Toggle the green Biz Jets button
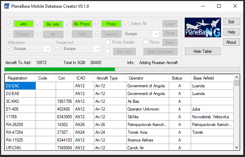This screenshot has width=245, height=157. point(53,24)
